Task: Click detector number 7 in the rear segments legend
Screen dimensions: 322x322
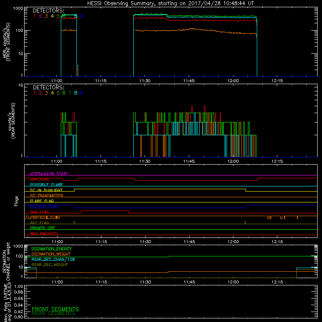Action: tap(70, 93)
